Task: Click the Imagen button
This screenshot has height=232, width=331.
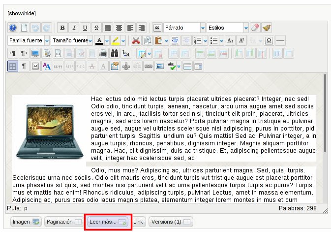Action: (26, 222)
